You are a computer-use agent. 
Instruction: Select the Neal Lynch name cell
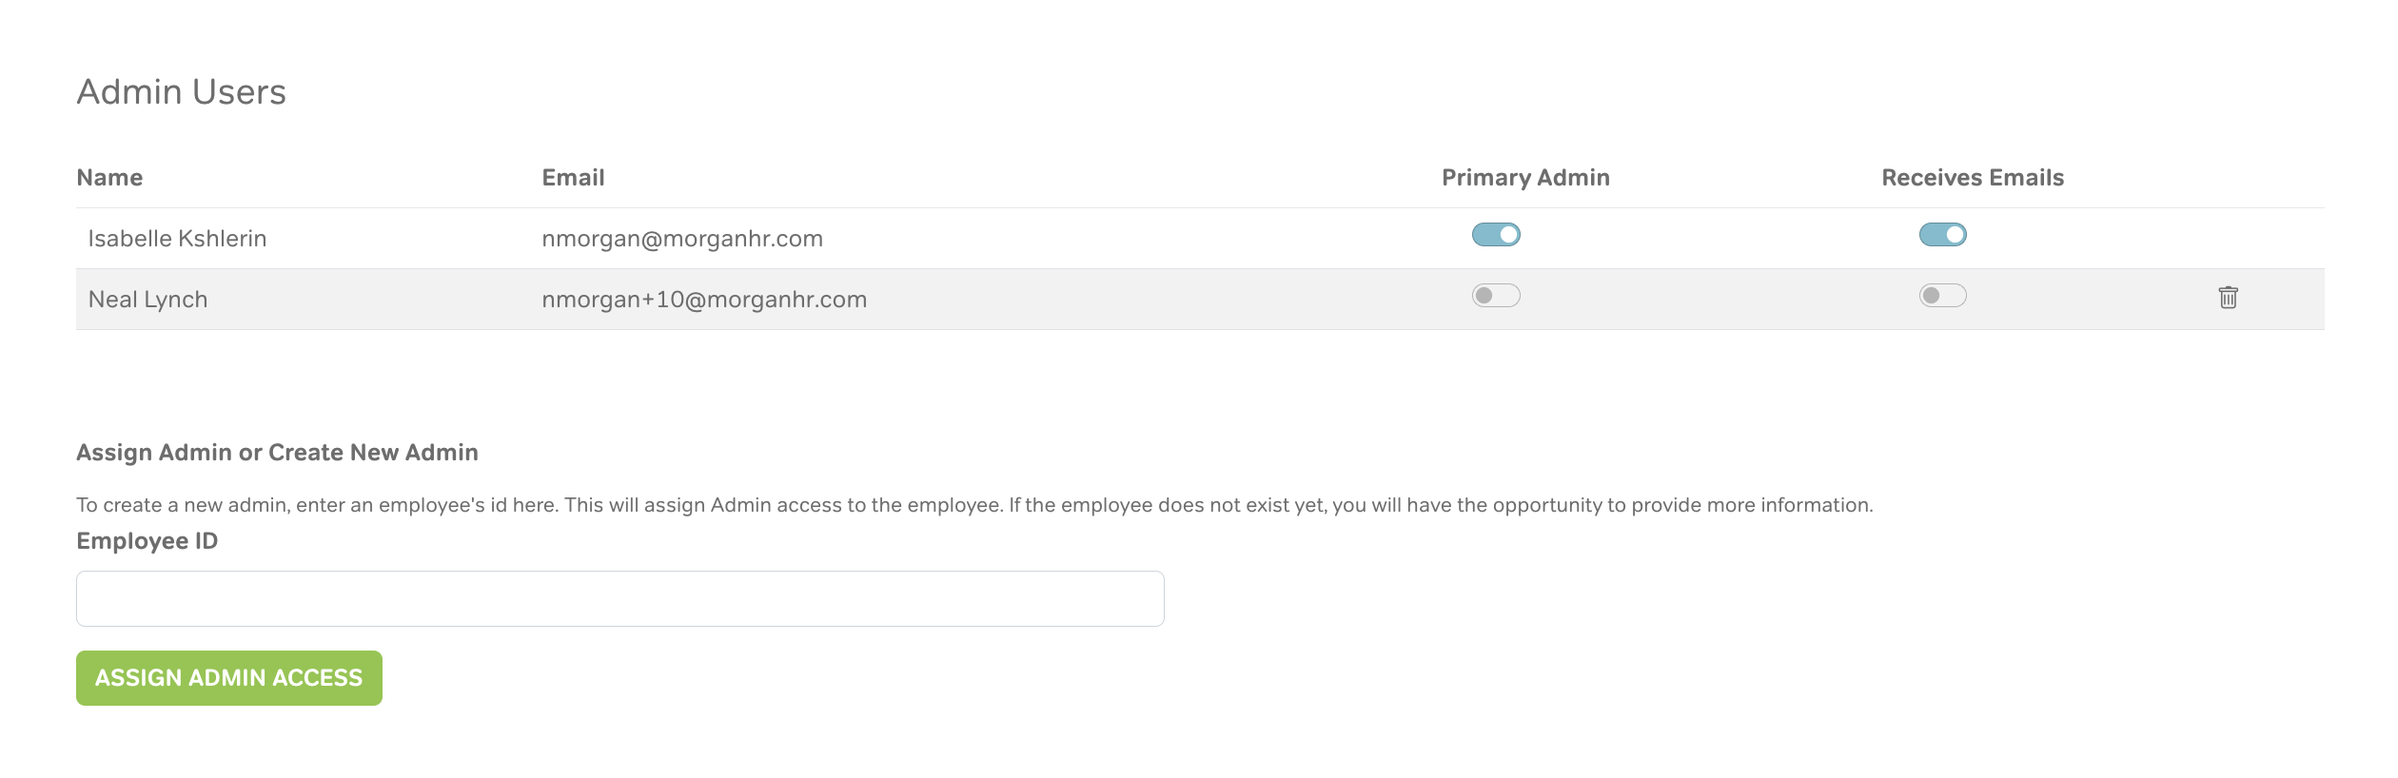coord(147,300)
